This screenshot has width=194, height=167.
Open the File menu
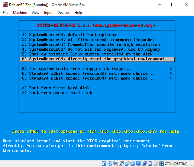[5, 13]
